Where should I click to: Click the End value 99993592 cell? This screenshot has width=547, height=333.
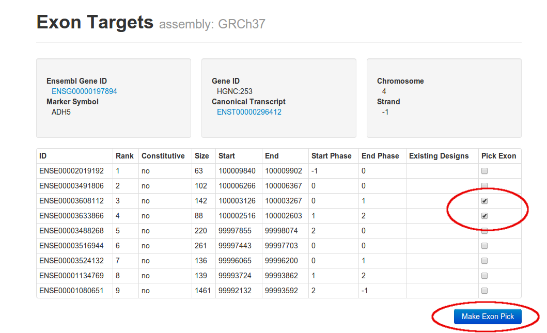click(x=283, y=291)
